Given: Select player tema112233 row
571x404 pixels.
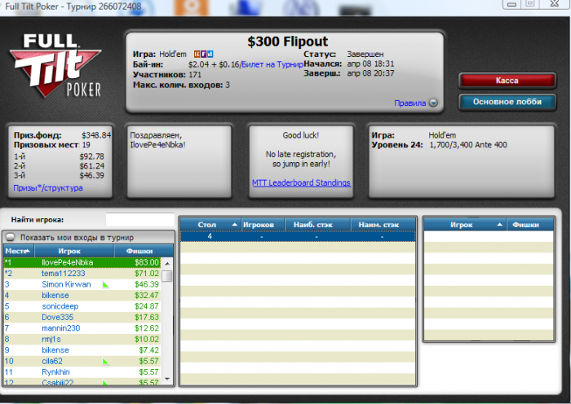Looking at the screenshot, I should pos(82,274).
